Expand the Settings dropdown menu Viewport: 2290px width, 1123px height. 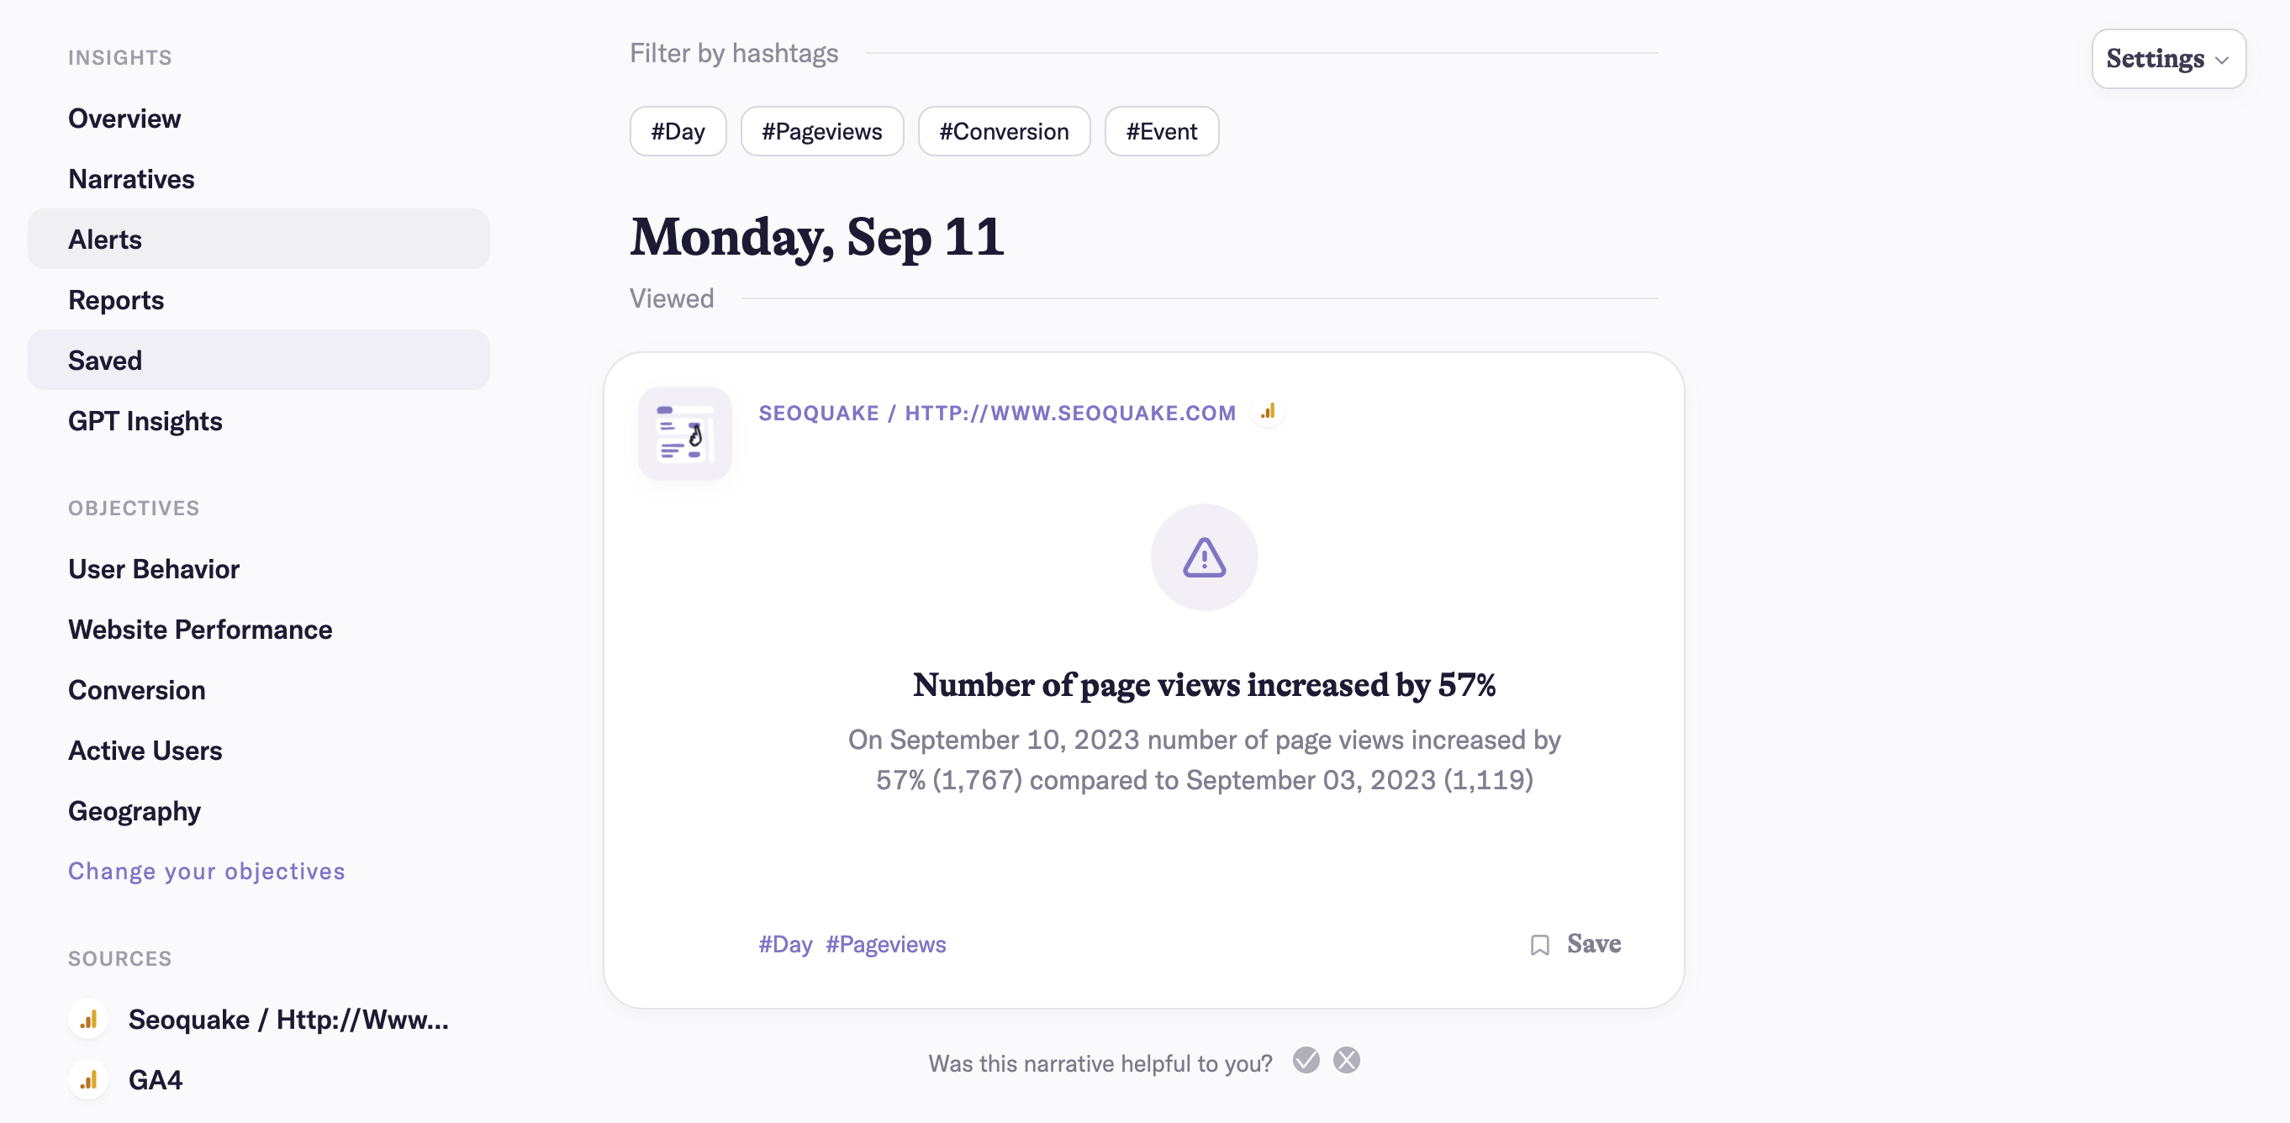2169,58
